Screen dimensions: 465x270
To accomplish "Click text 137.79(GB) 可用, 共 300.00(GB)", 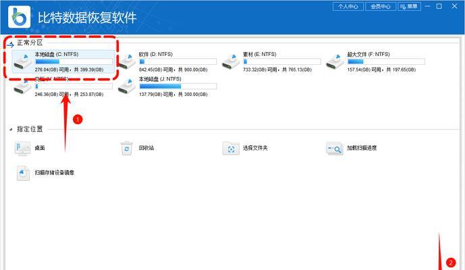I will coord(173,94).
